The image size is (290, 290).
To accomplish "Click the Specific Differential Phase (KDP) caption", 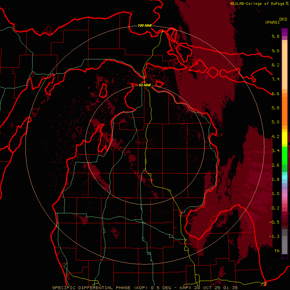I will [x=100, y=288].
